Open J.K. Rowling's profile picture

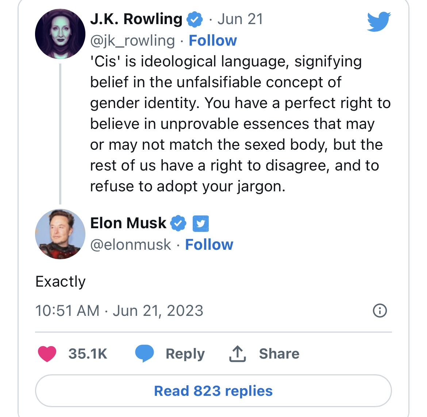(x=60, y=34)
